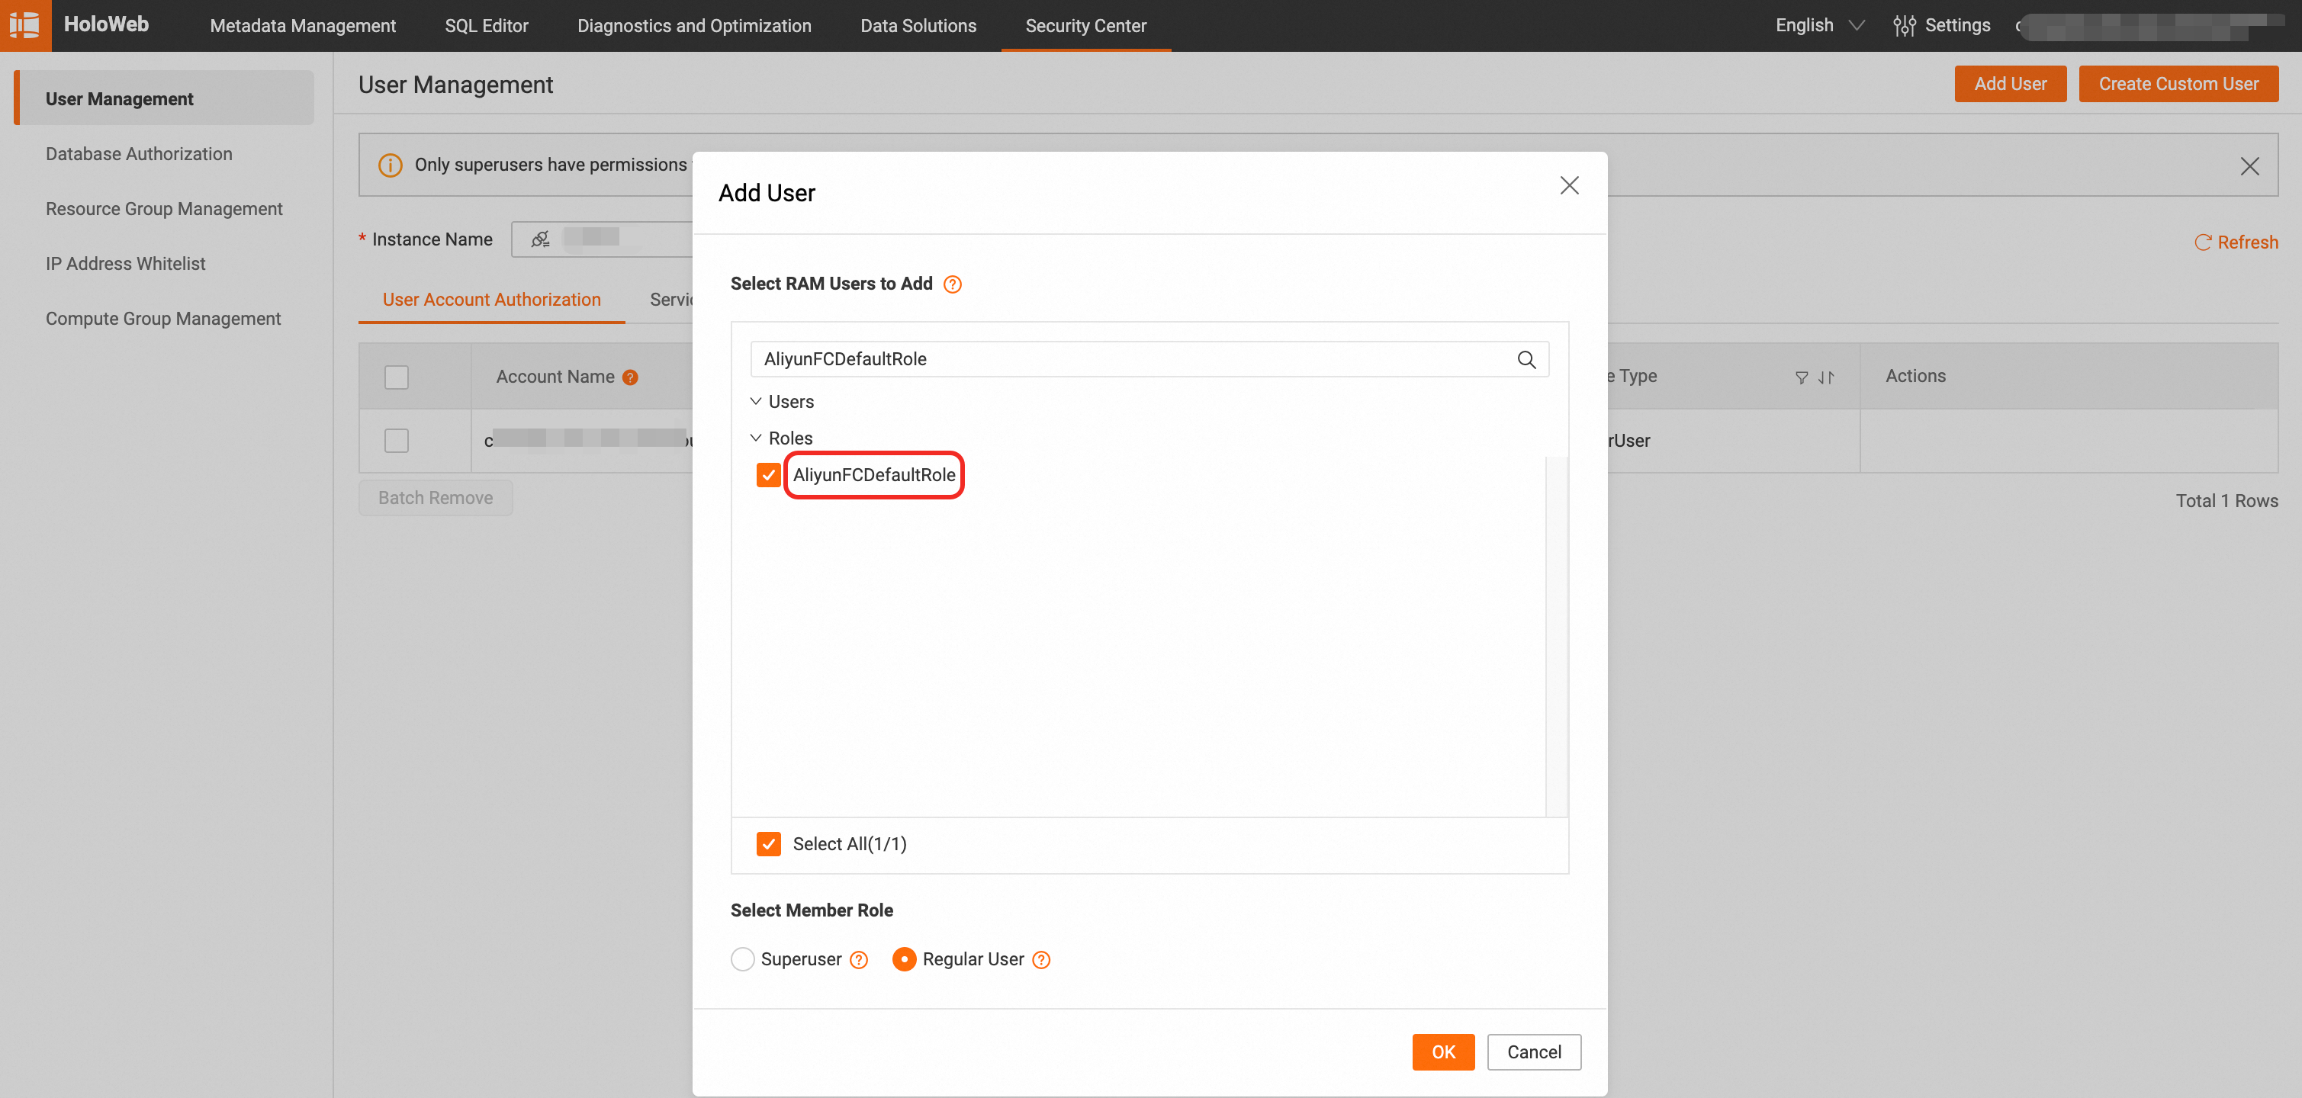Dismiss the superusers info banner
The image size is (2302, 1098).
tap(2249, 166)
